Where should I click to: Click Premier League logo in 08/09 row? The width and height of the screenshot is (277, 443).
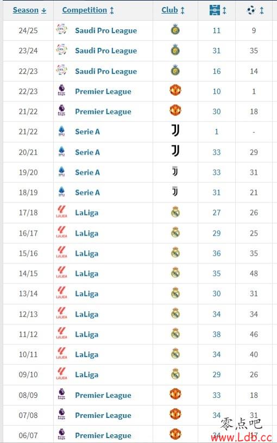point(61,395)
